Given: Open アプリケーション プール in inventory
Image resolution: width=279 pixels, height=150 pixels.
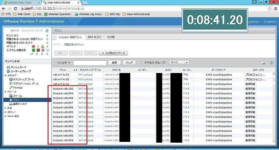Looking at the screenshot, I should coord(24,84).
